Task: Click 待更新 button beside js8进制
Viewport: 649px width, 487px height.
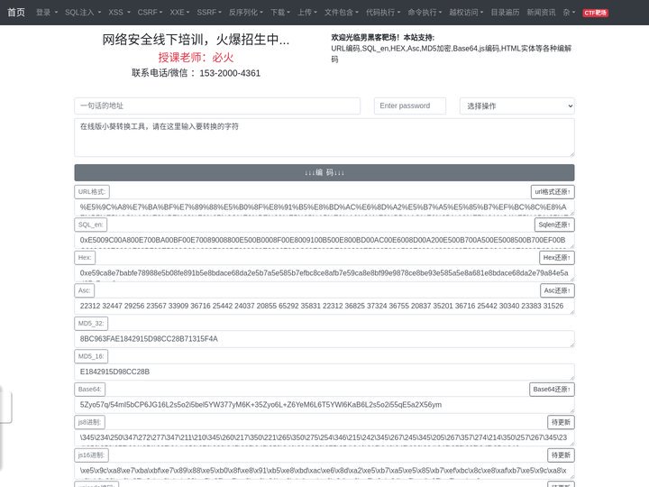Action: pyautogui.click(x=561, y=422)
